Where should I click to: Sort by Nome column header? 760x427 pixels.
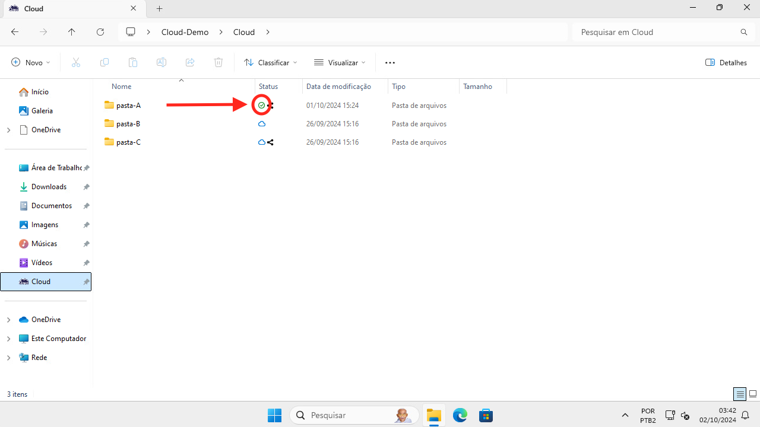(122, 87)
